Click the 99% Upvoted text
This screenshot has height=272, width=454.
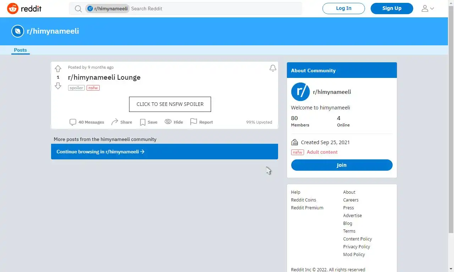coord(259,122)
